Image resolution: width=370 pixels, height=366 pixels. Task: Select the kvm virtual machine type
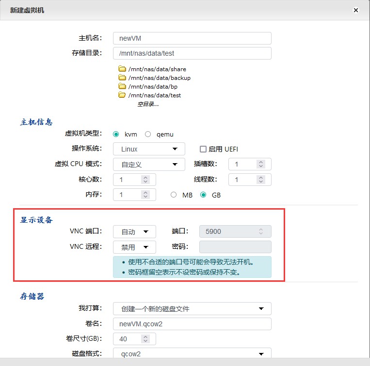pyautogui.click(x=116, y=134)
